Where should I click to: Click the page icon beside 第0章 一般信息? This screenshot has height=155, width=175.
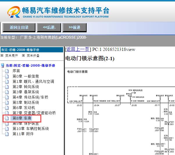[7, 76]
